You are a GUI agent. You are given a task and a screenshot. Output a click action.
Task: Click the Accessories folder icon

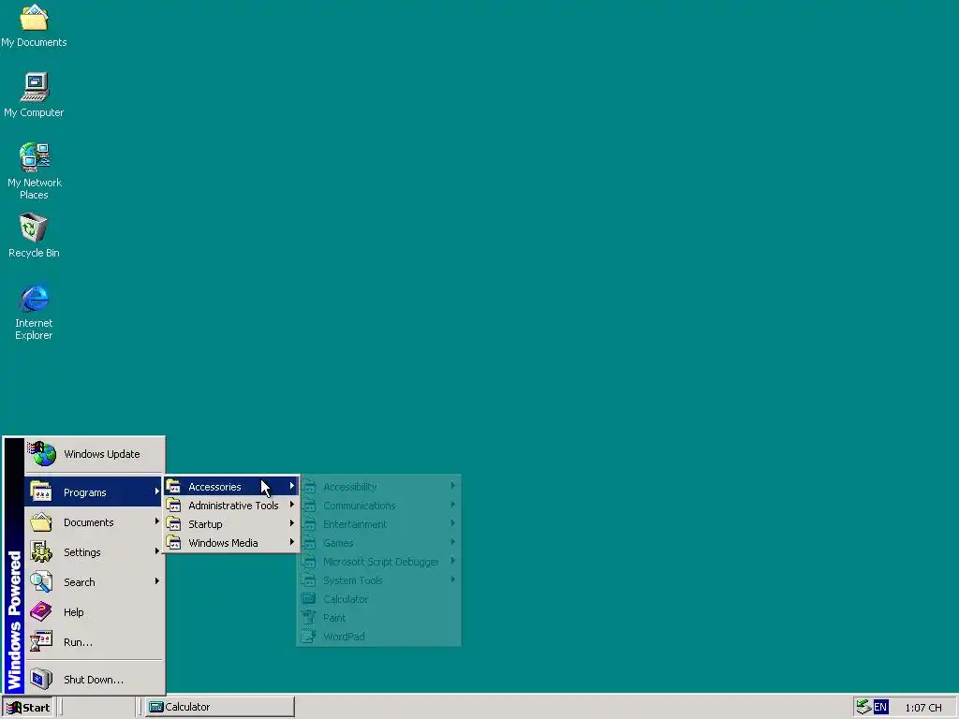pos(173,486)
